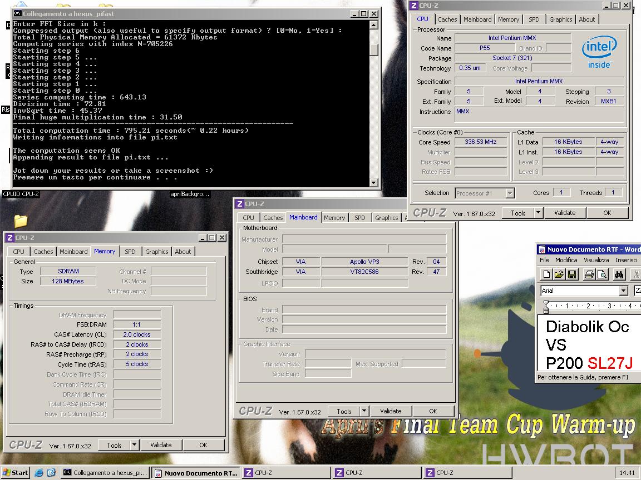Switch to Graphics tab in top-right CPU-Z
Viewport: 641px width, 480px height.
tap(560, 19)
